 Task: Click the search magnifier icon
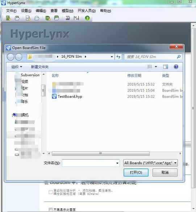(179, 57)
